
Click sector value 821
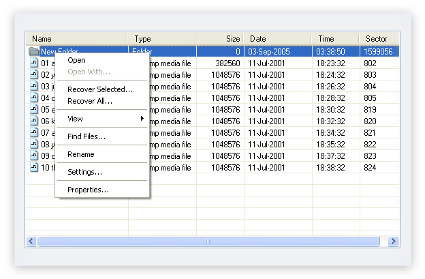[370, 133]
